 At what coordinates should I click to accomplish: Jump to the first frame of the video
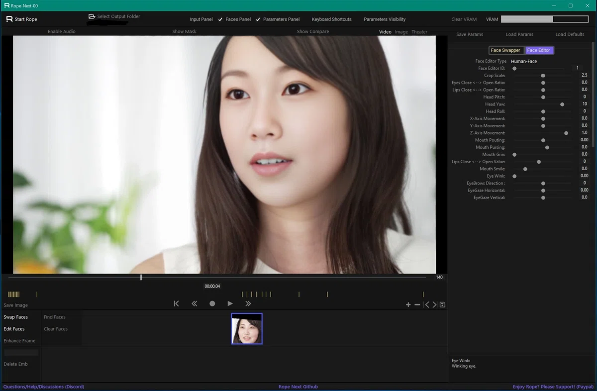176,303
